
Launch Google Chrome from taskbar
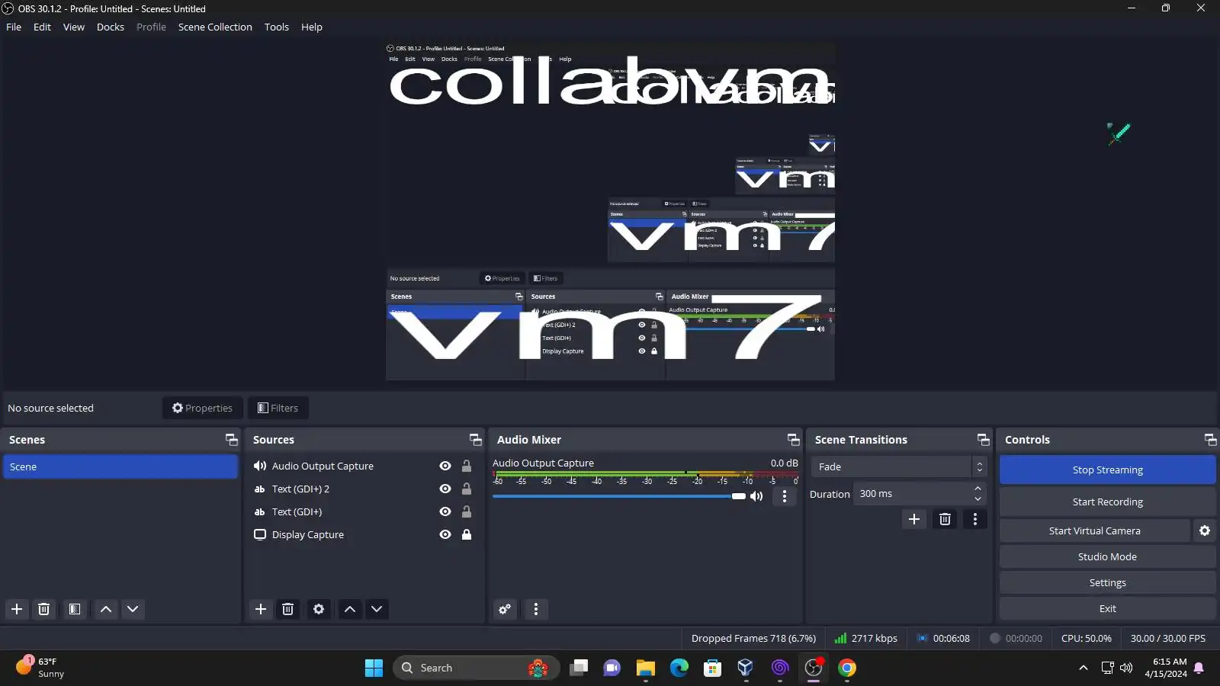pos(847,668)
